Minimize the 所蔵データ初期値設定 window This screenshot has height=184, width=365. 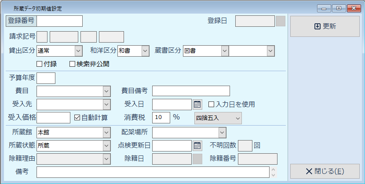click(x=324, y=8)
